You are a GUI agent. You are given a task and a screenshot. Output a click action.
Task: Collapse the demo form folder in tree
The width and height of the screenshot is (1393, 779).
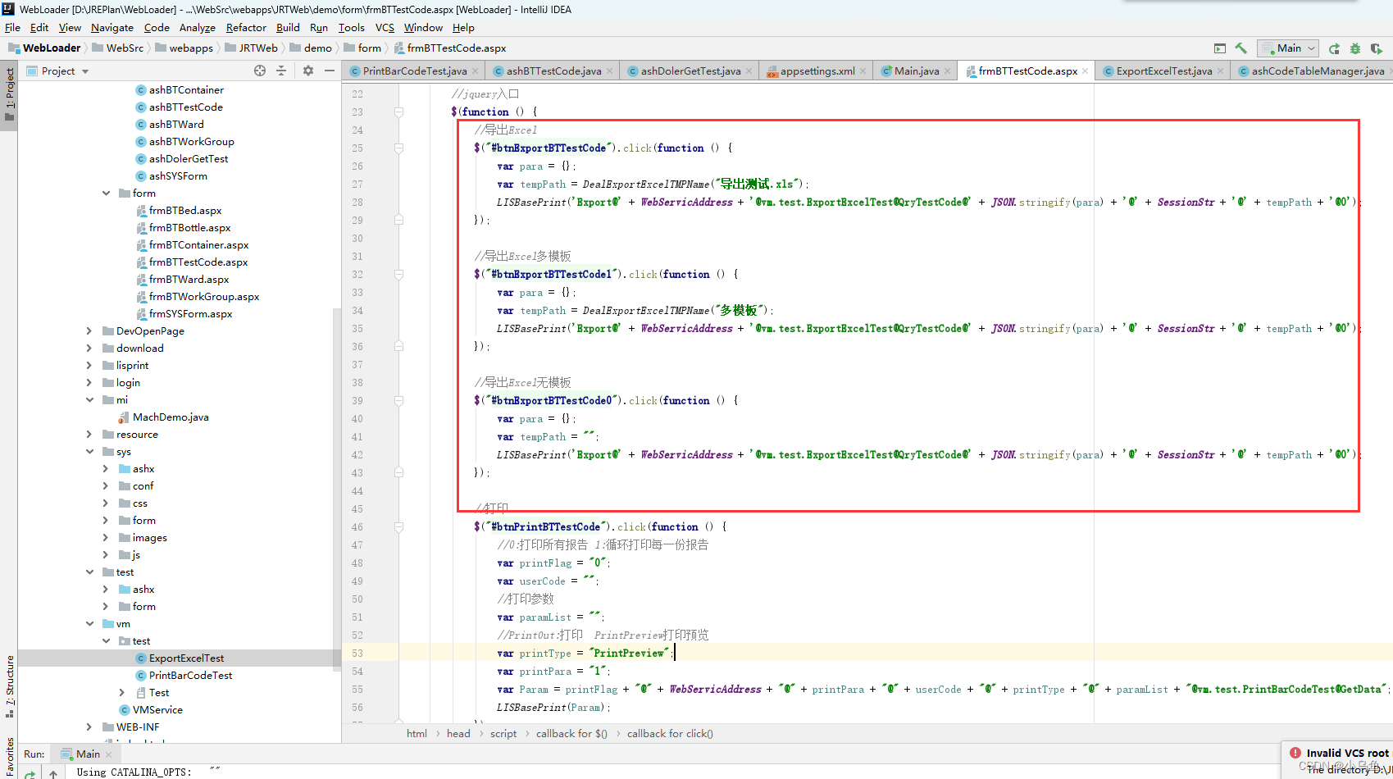click(x=106, y=194)
